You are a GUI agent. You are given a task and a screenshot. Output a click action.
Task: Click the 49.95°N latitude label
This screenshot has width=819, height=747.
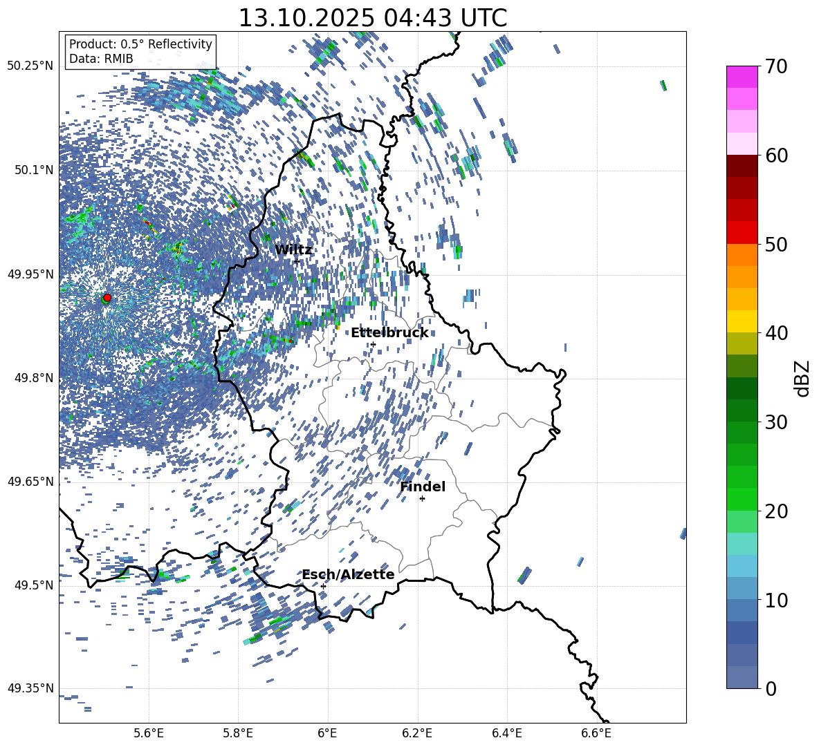[x=30, y=274]
